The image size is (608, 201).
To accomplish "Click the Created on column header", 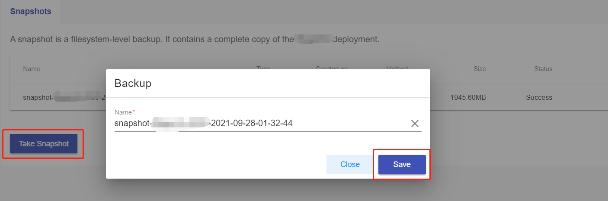I will point(331,68).
